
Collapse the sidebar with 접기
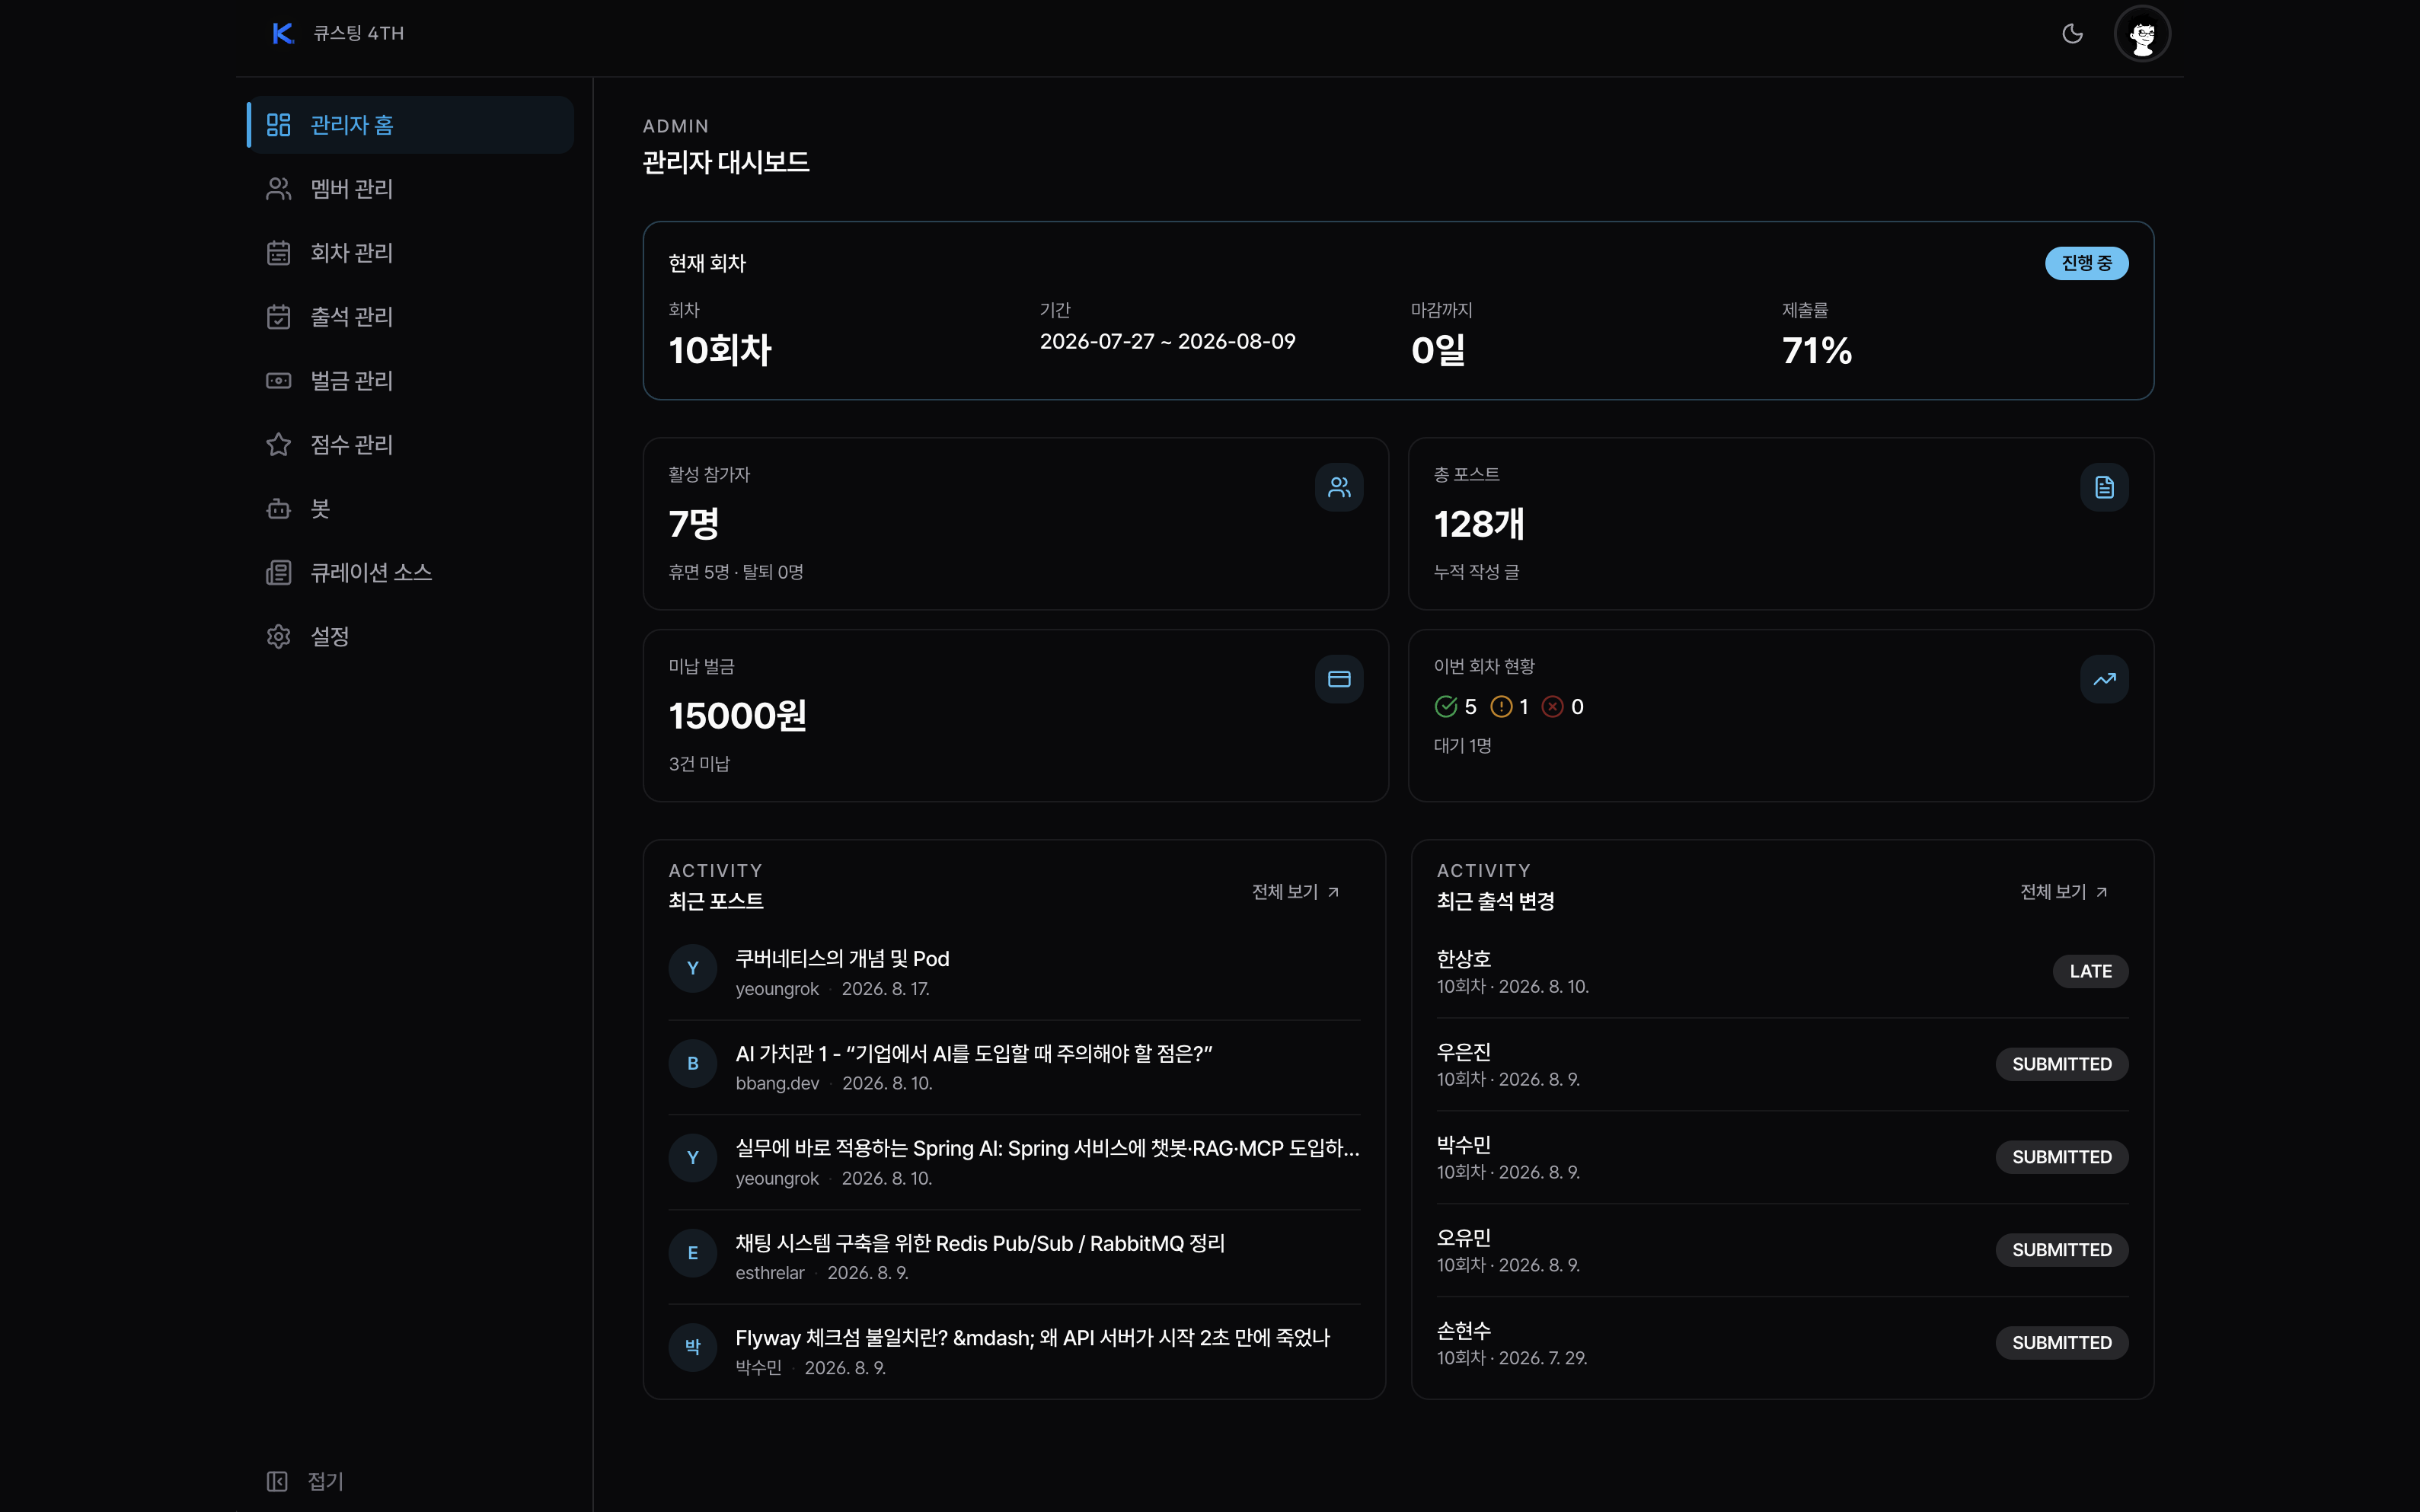pyautogui.click(x=306, y=1481)
